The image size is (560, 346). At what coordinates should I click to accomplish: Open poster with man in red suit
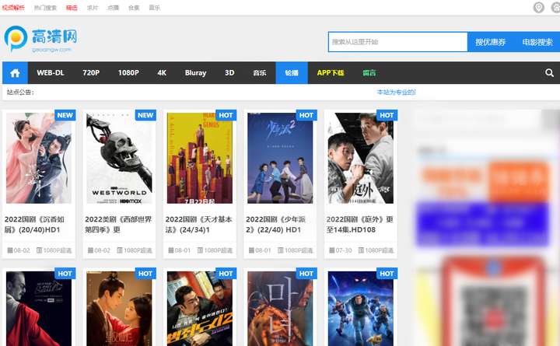pos(39,309)
